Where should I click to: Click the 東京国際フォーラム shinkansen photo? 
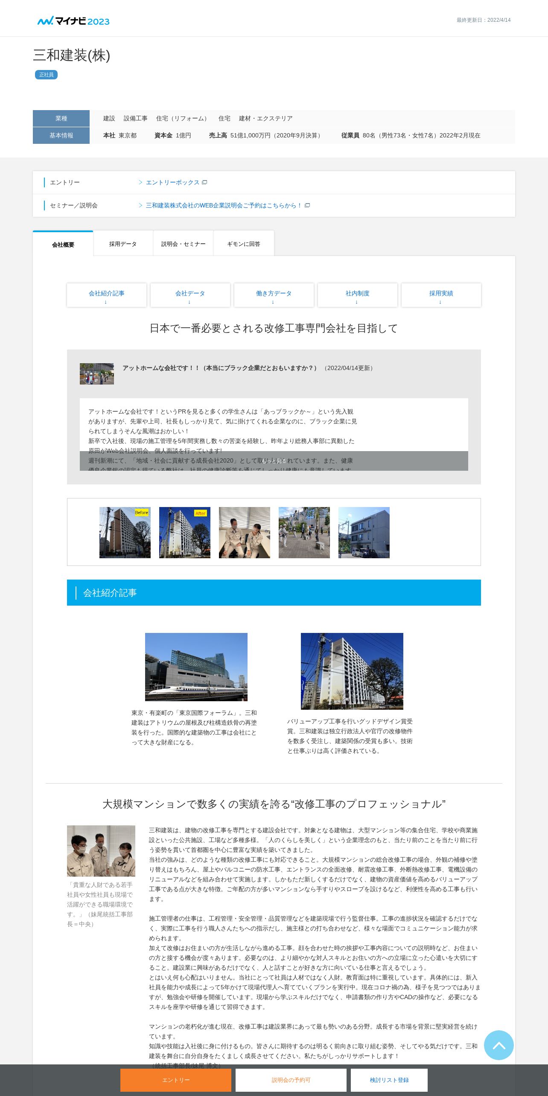(196, 667)
